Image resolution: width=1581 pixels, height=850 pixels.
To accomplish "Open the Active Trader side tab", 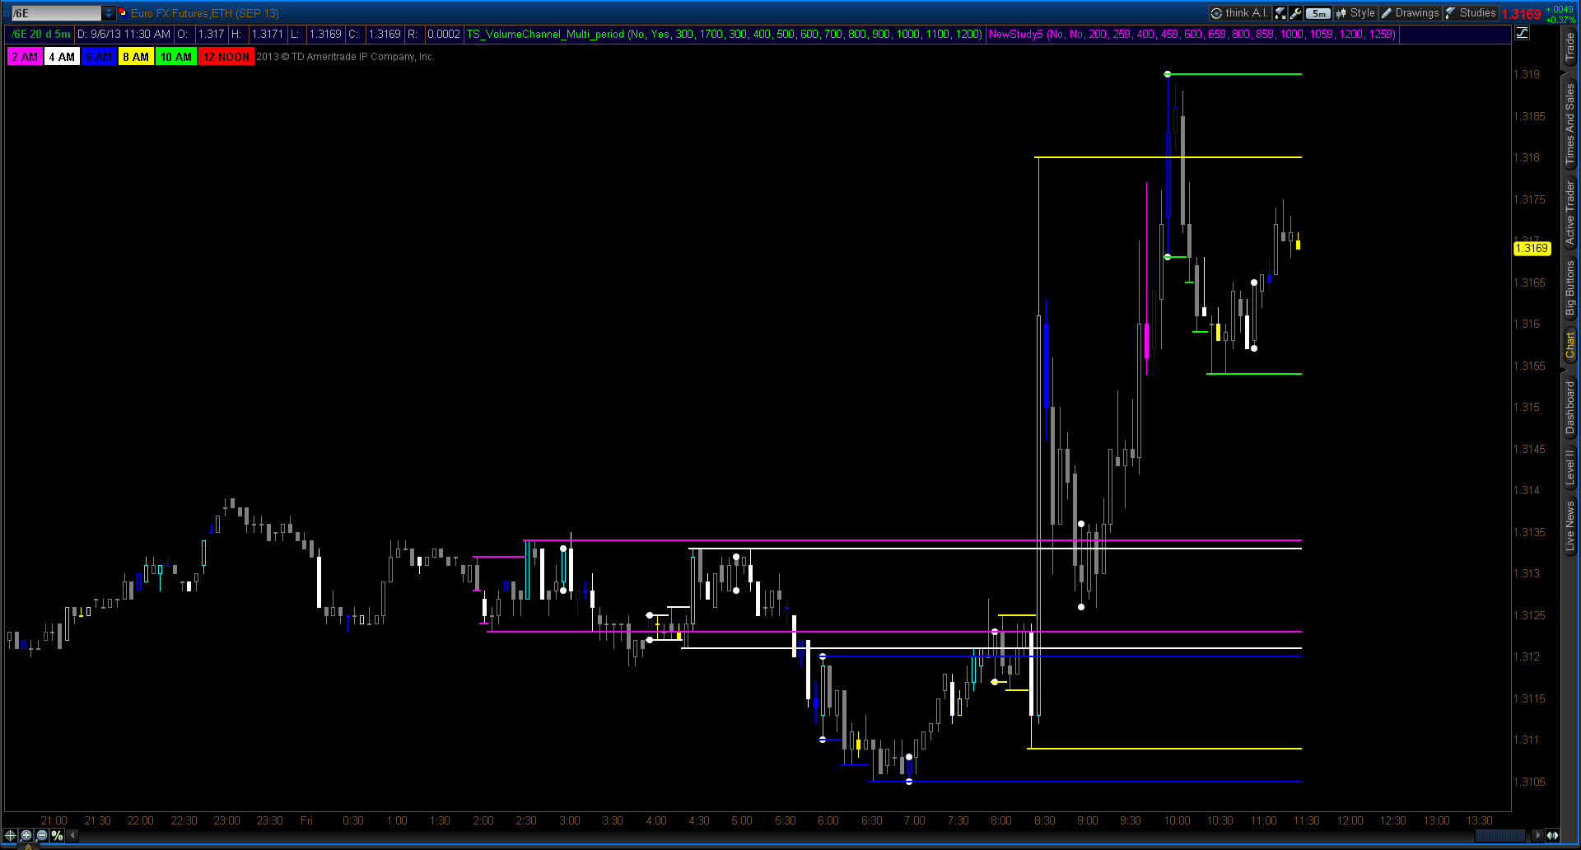I will point(1570,212).
